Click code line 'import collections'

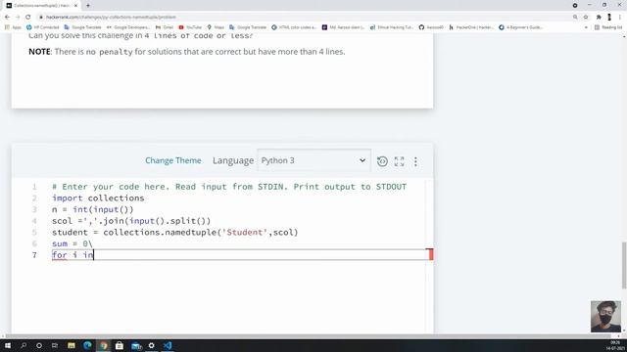[x=98, y=198]
